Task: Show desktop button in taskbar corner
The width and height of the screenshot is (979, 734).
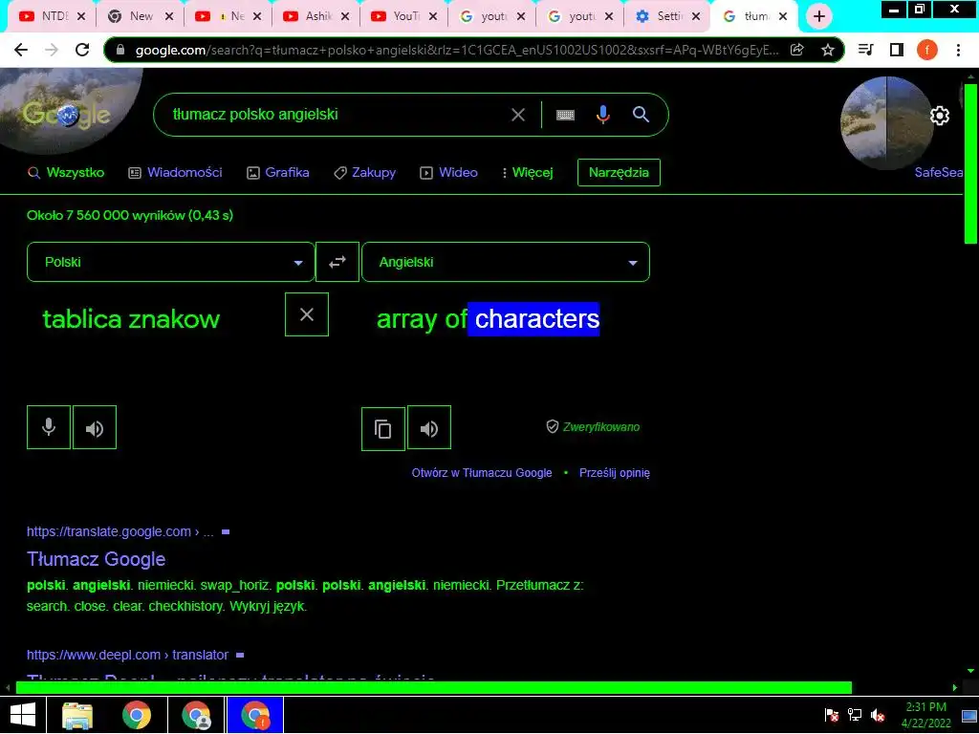Action: 969,715
